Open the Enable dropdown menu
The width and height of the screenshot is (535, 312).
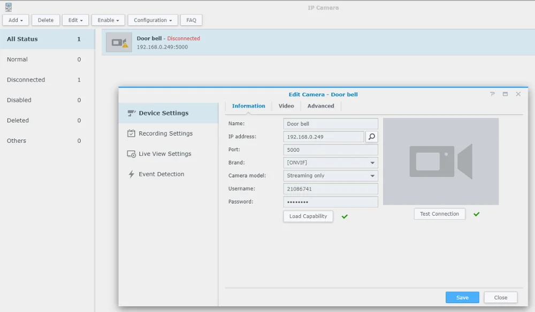[x=108, y=20]
